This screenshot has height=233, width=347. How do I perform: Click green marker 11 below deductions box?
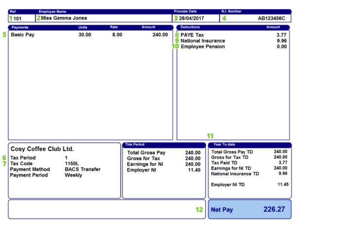tap(210, 136)
